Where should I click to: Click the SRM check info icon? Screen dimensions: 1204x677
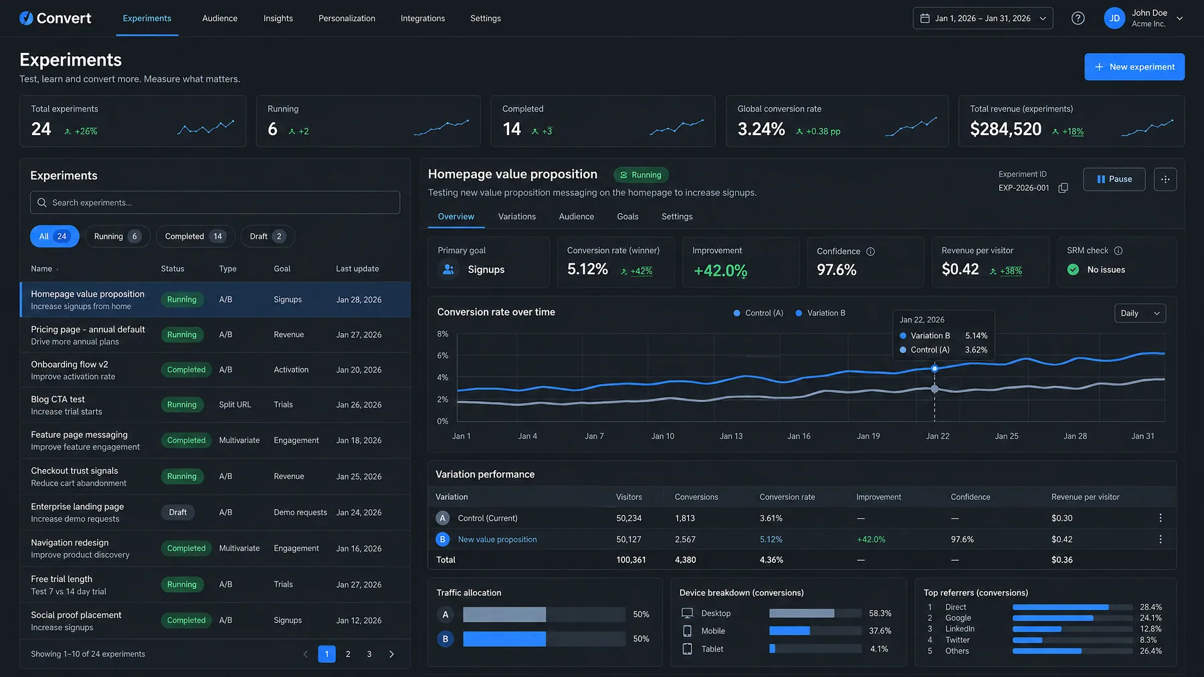tap(1118, 251)
